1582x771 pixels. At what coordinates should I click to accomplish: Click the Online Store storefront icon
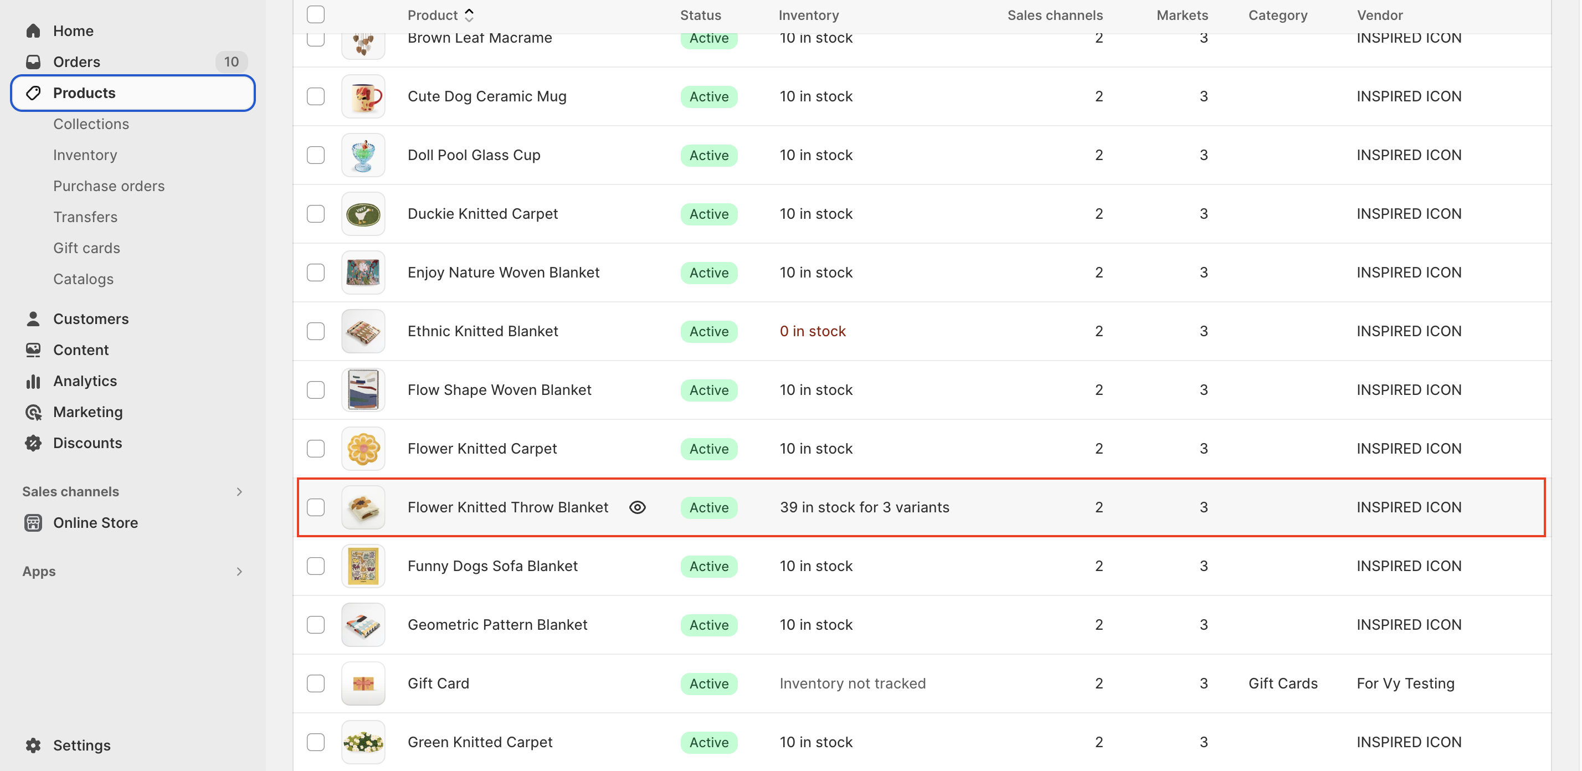click(x=33, y=523)
